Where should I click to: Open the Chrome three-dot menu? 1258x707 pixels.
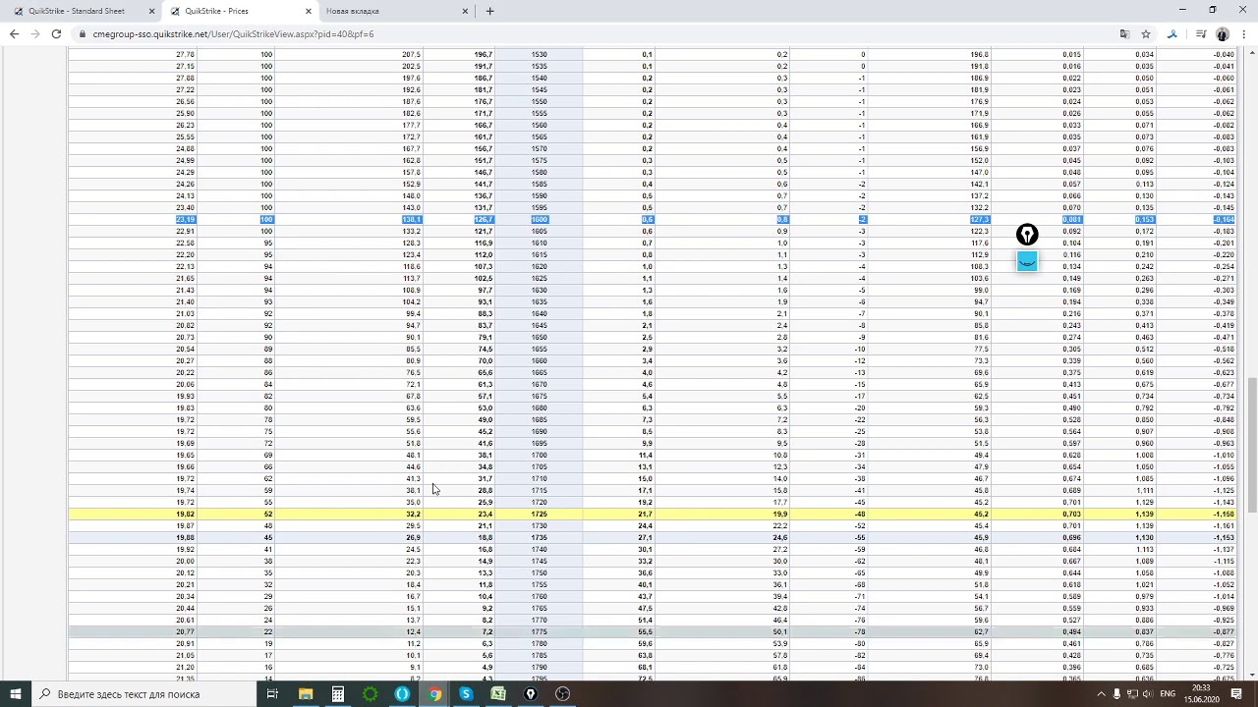coord(1243,33)
